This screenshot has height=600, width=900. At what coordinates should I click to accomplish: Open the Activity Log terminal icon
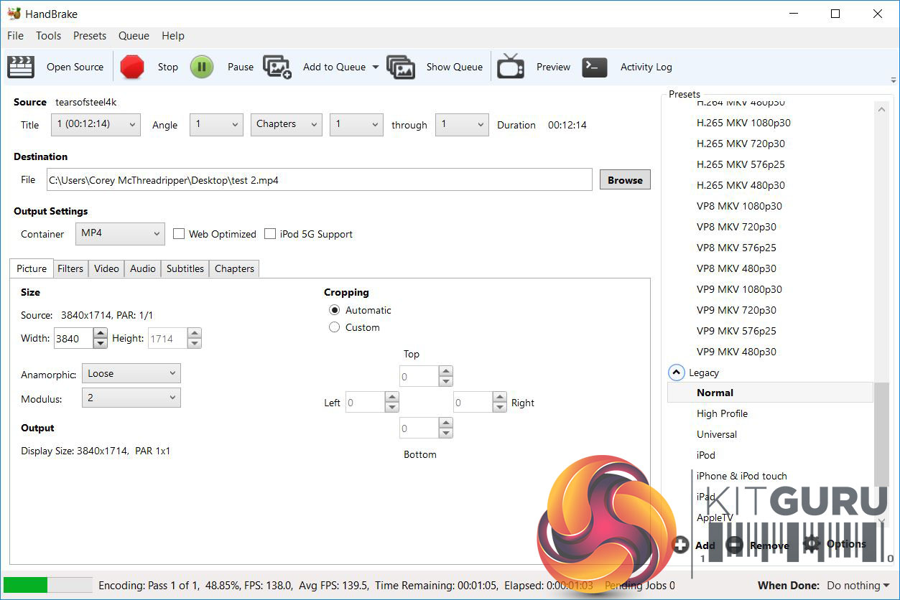click(x=595, y=67)
